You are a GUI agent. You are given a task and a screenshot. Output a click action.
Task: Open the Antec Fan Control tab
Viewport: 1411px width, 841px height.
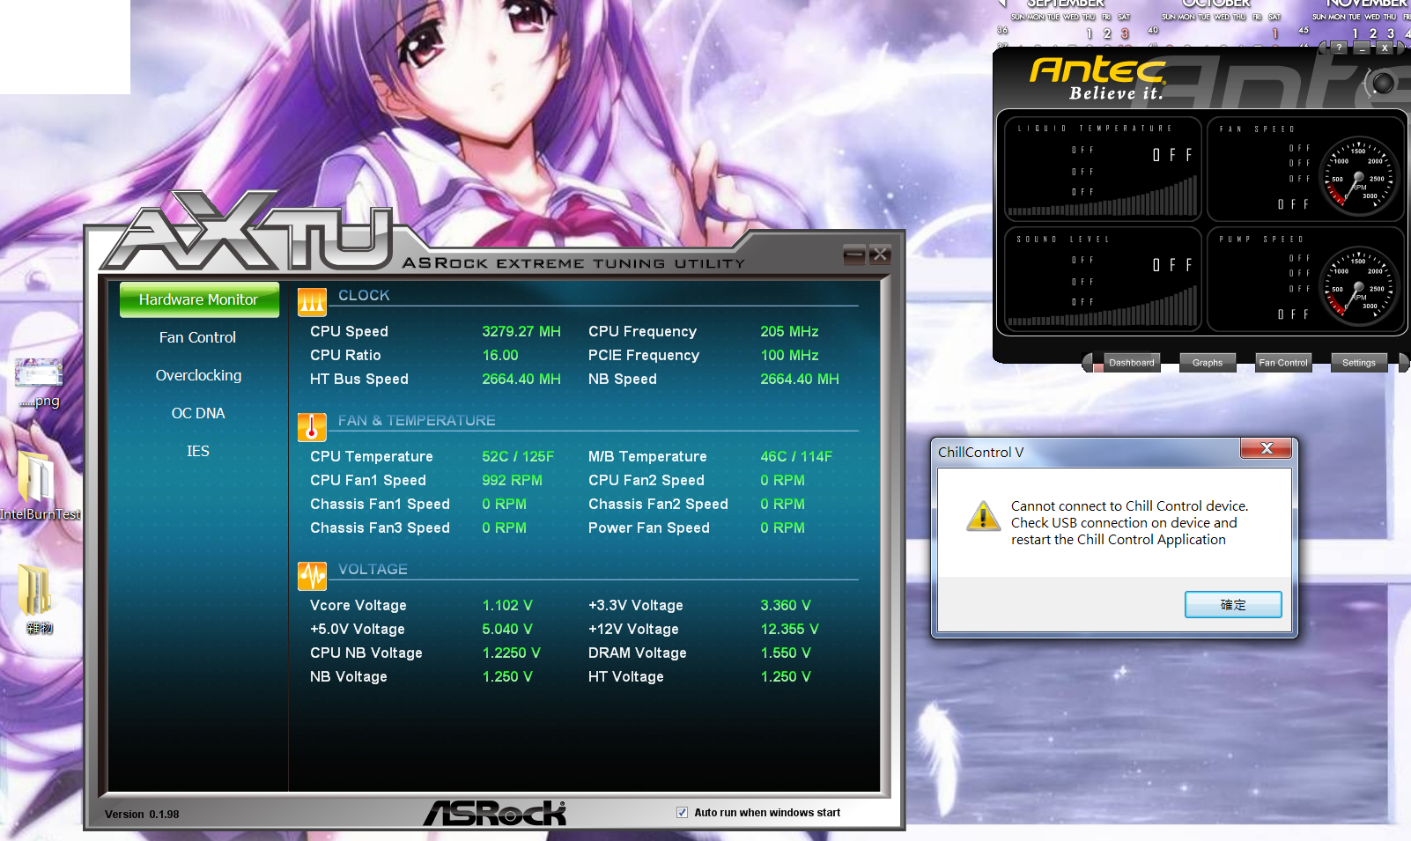click(1283, 363)
